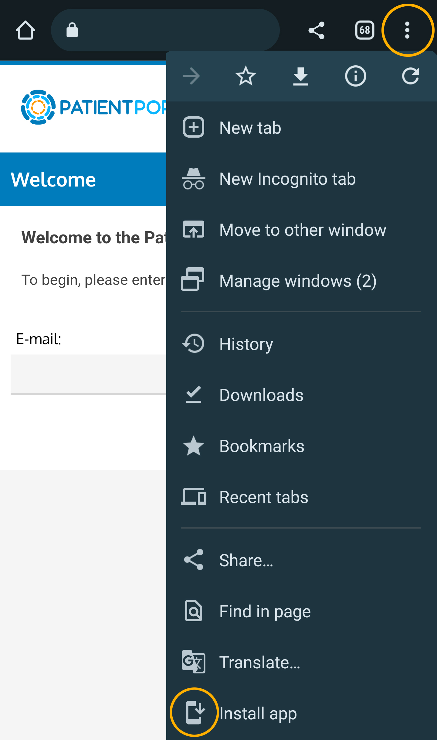Tap the download page arrow icon
The height and width of the screenshot is (740, 437).
(x=300, y=76)
